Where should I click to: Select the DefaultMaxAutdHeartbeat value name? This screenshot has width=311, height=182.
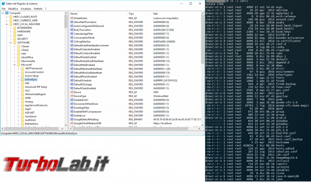click(x=88, y=69)
